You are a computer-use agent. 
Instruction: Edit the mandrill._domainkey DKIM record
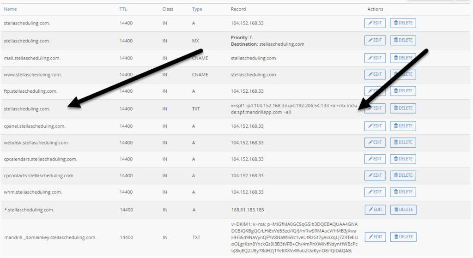click(x=375, y=237)
